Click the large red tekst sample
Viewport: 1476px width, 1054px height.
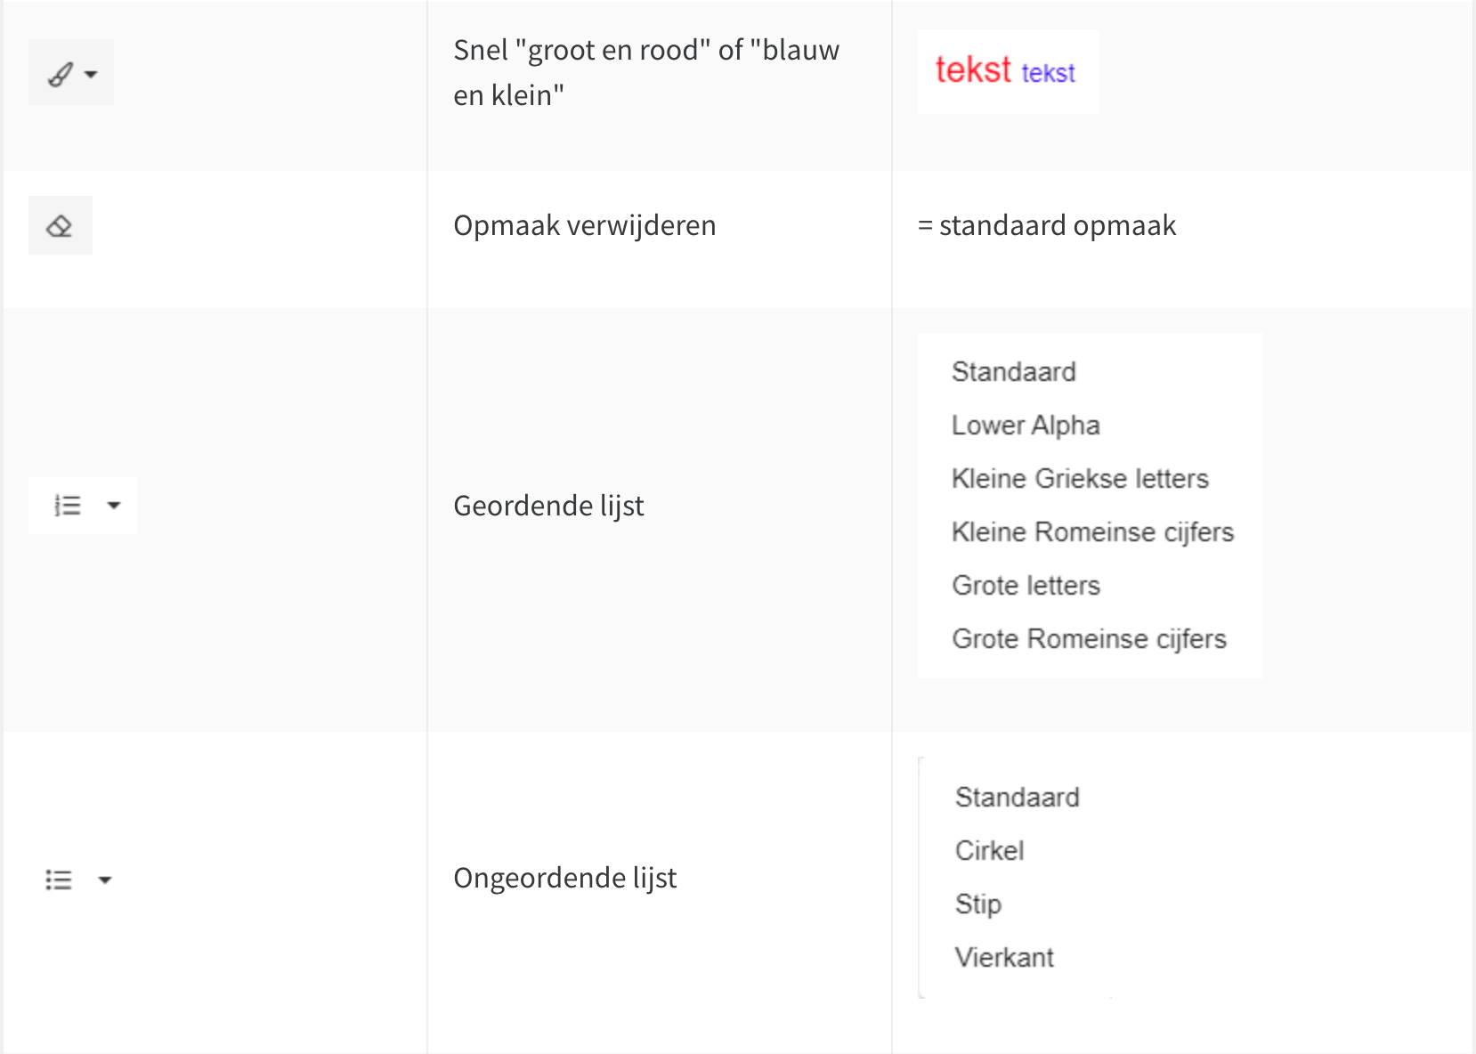[973, 69]
